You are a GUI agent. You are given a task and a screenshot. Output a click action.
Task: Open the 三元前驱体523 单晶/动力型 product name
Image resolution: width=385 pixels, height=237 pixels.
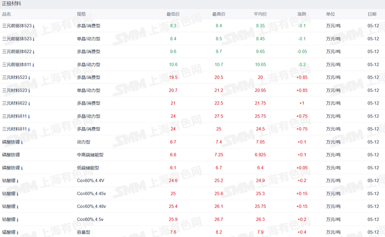17,39
